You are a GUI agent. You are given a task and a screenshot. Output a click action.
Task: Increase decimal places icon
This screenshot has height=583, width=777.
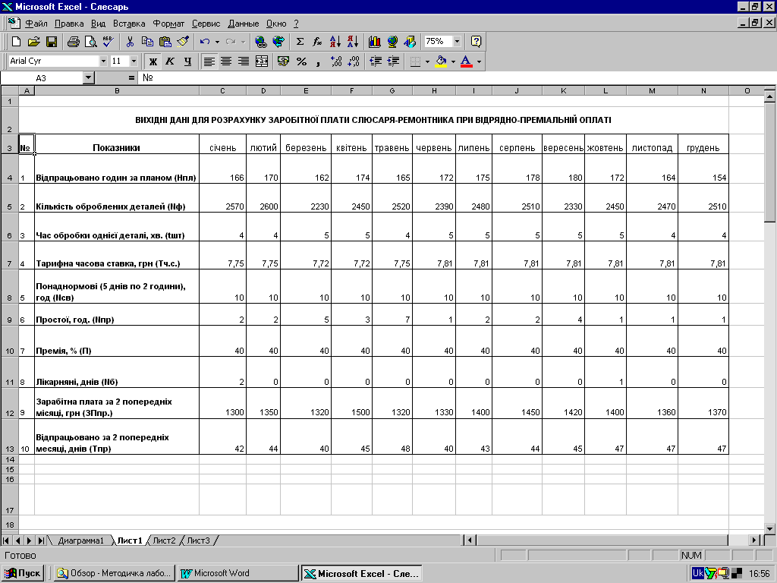pyautogui.click(x=336, y=61)
